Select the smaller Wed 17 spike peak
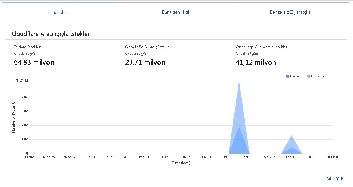The image size is (353, 187). point(291,136)
